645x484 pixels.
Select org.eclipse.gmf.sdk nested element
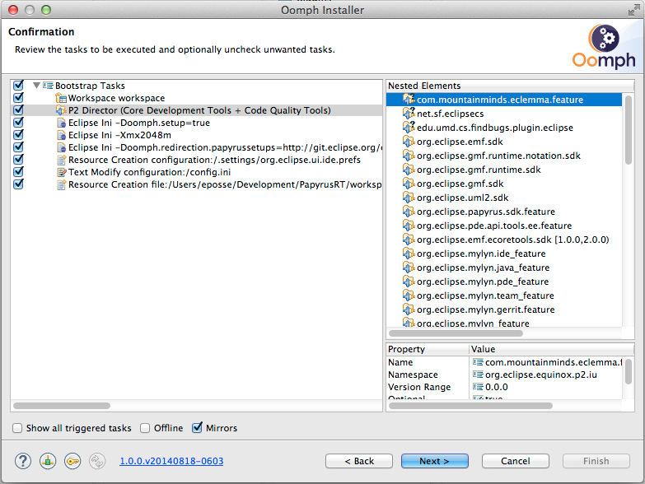click(x=460, y=184)
